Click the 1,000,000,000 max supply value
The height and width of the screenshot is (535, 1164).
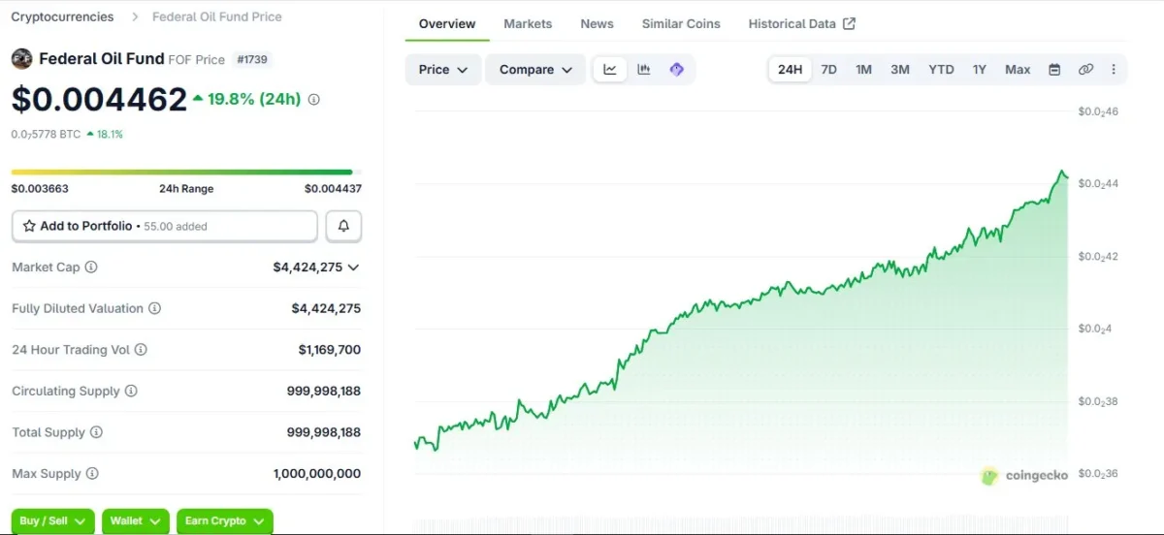tap(317, 474)
